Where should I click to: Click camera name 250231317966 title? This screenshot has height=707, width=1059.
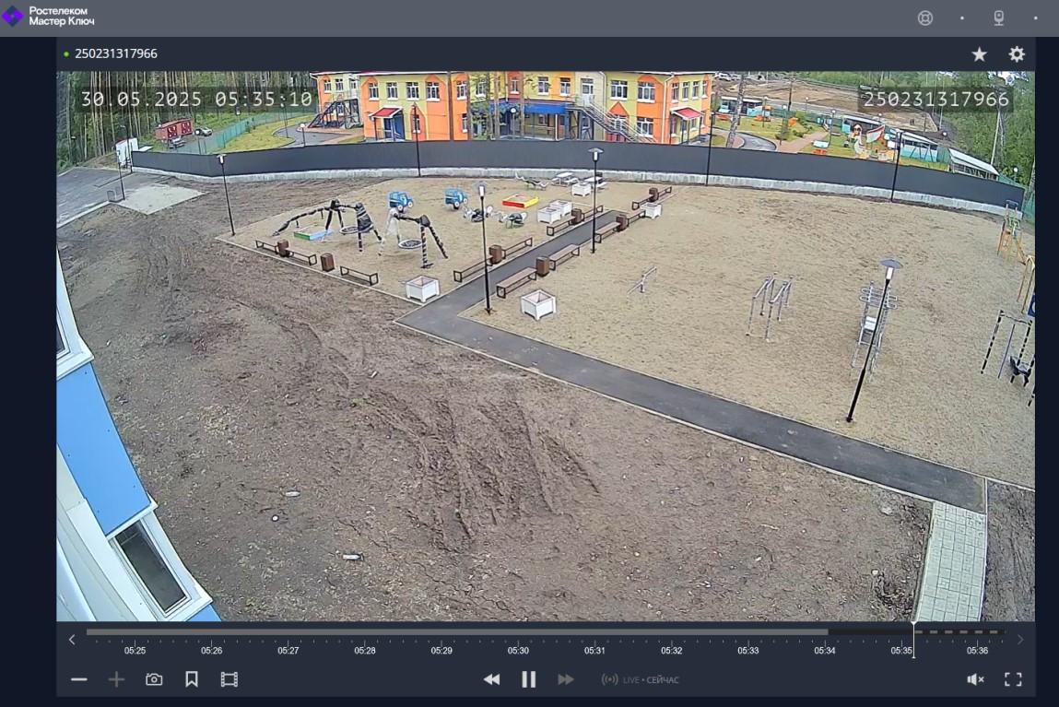tap(116, 54)
